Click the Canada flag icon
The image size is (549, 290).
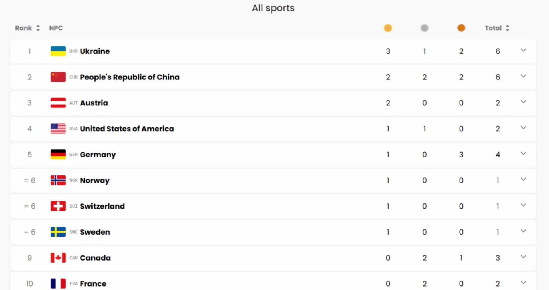(x=58, y=258)
